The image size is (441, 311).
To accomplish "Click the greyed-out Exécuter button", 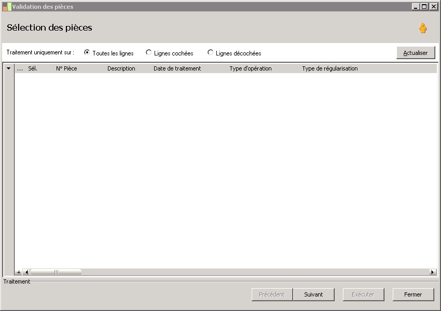I will click(x=363, y=294).
